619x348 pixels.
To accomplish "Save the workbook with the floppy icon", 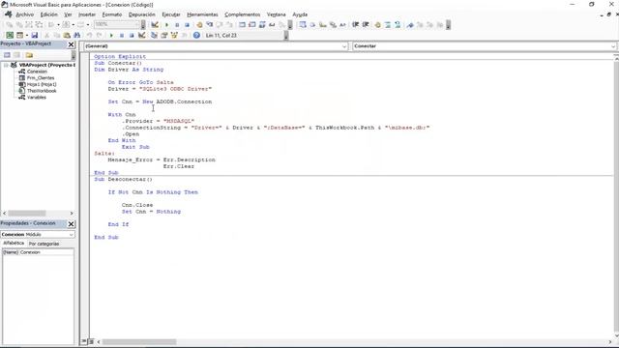I will pos(35,35).
